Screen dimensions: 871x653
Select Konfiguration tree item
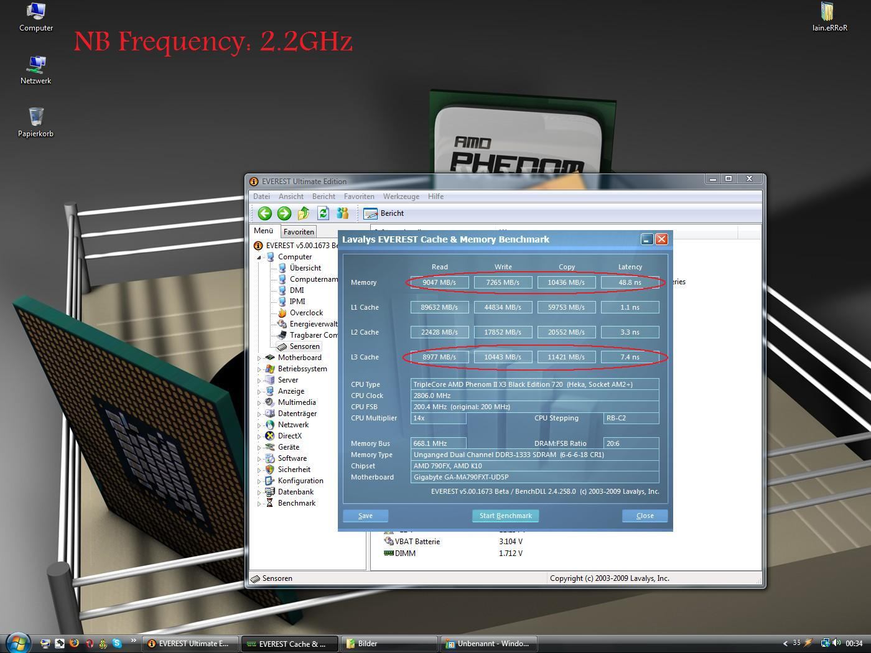point(300,481)
